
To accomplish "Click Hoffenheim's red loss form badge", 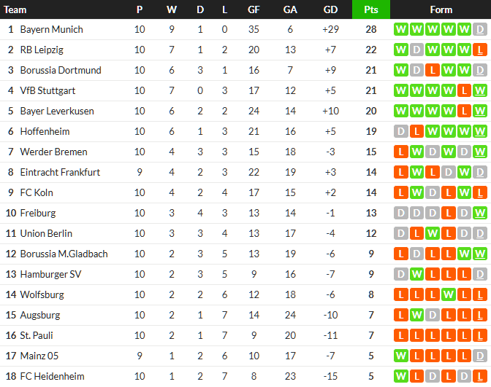I will pyautogui.click(x=416, y=131).
